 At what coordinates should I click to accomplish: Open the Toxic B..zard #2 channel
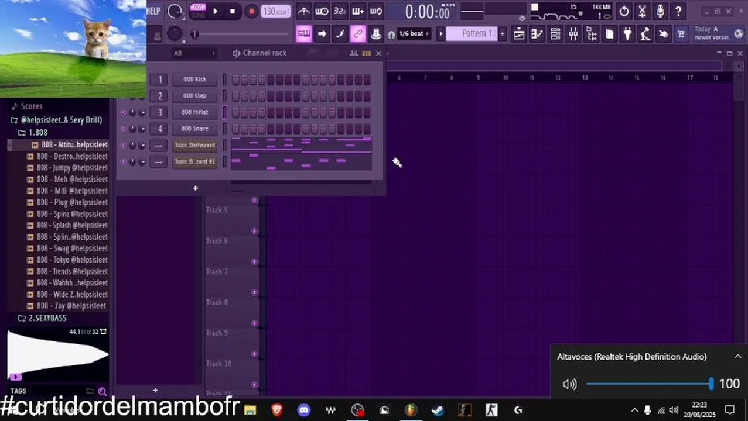[194, 161]
